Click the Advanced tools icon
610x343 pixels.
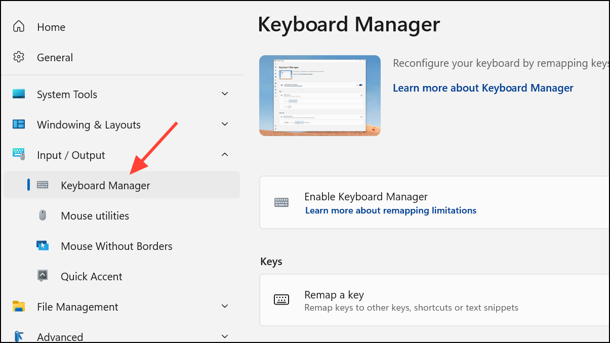[19, 336]
